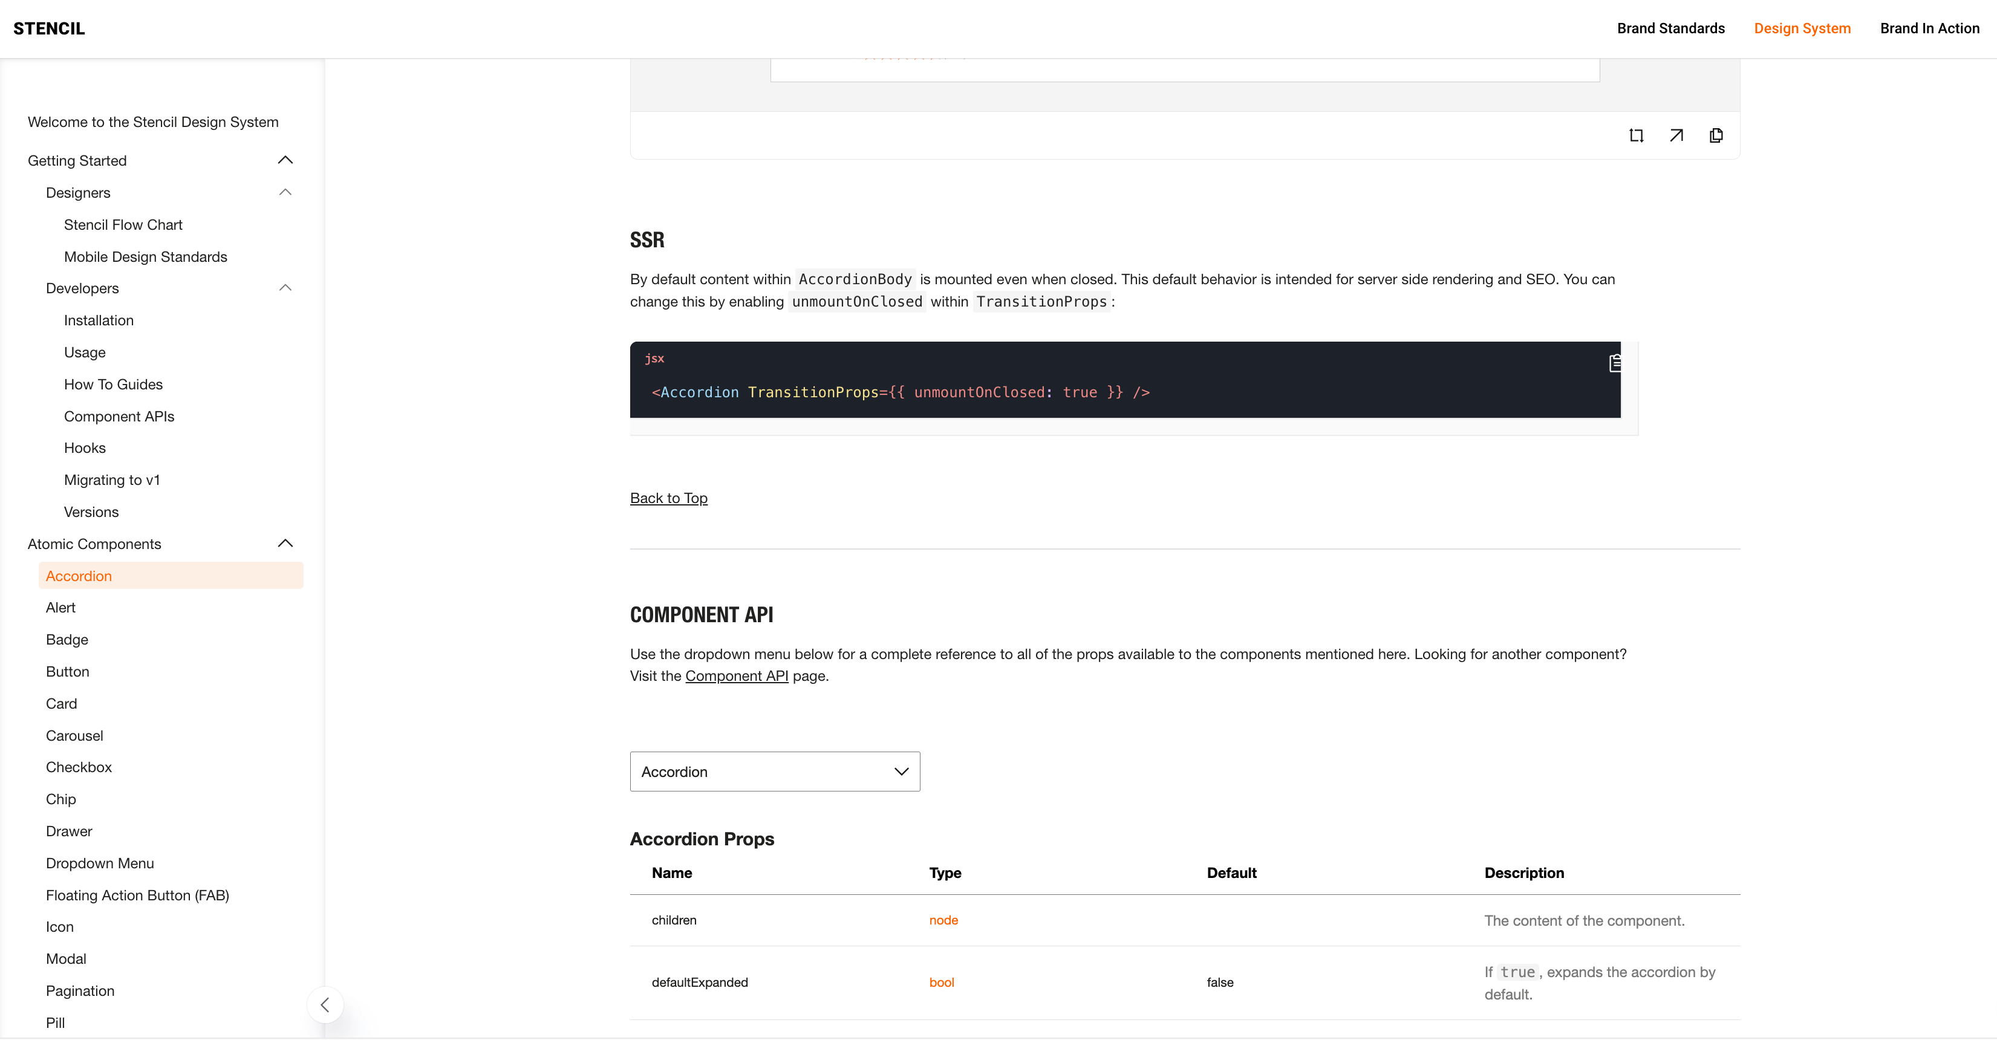Image resolution: width=1997 pixels, height=1040 pixels.
Task: Open the Checkbox component page
Action: [x=78, y=767]
